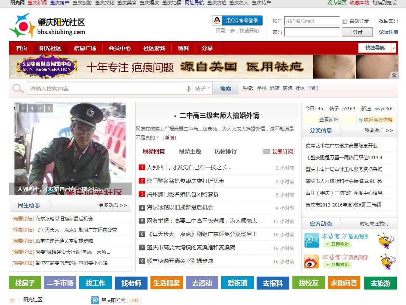Screen dimensions: 406x305
Task: Click the site logo 肇庆阳光社区
Action: tap(47, 26)
